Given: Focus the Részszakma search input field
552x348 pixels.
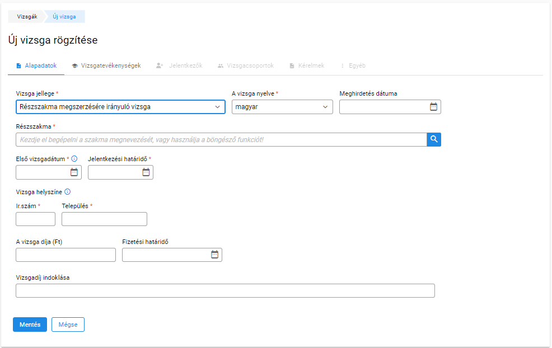Looking at the screenshot, I should pos(222,140).
